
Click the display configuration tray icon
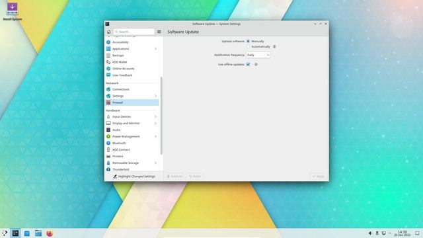[383, 233]
